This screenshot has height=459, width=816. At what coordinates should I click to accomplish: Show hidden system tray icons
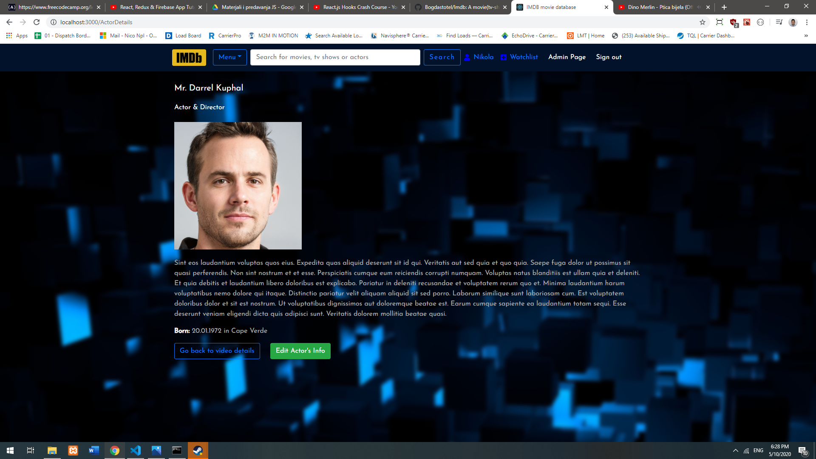tap(735, 450)
